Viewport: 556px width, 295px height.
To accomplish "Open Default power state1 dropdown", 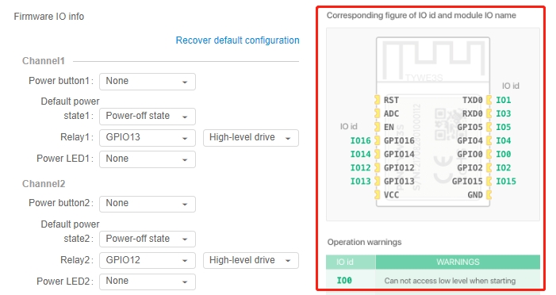I will point(148,117).
